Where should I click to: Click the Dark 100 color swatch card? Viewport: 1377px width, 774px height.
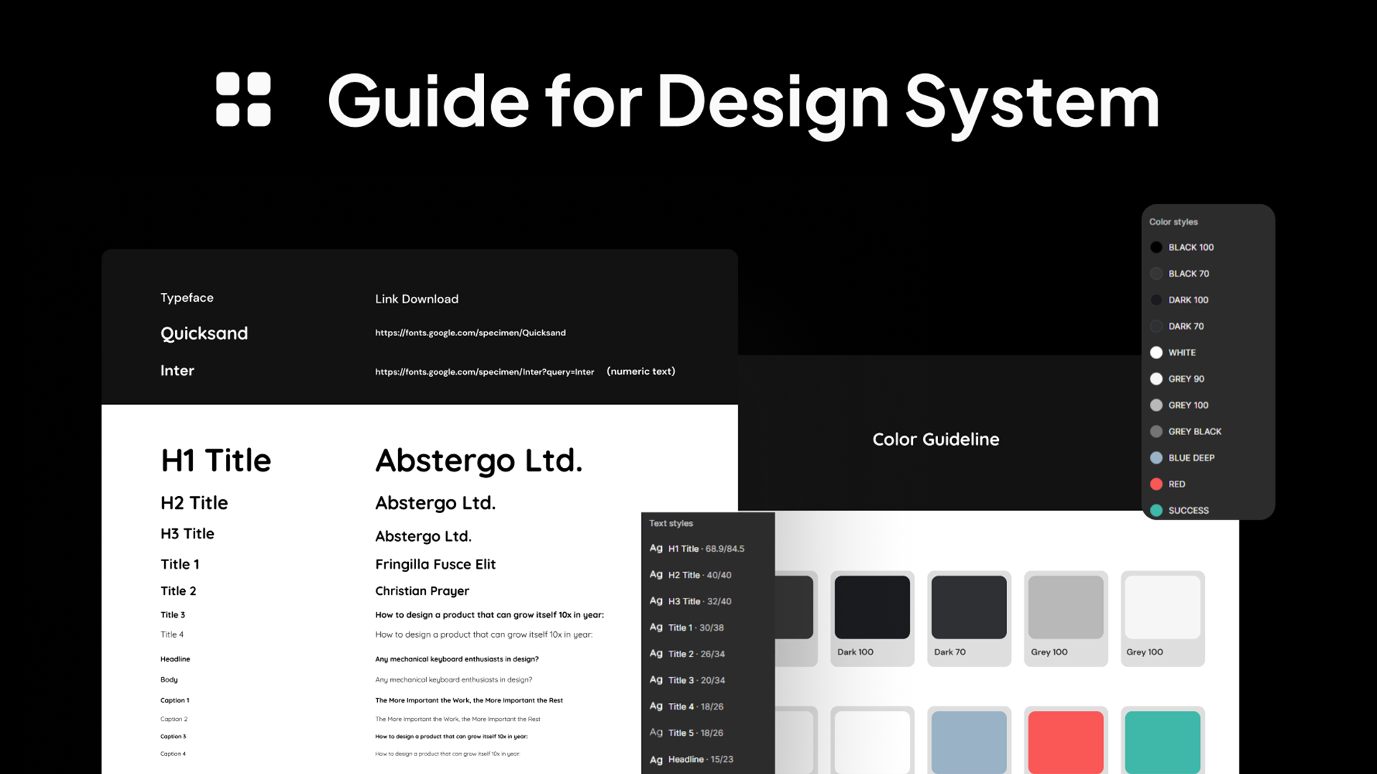(871, 618)
